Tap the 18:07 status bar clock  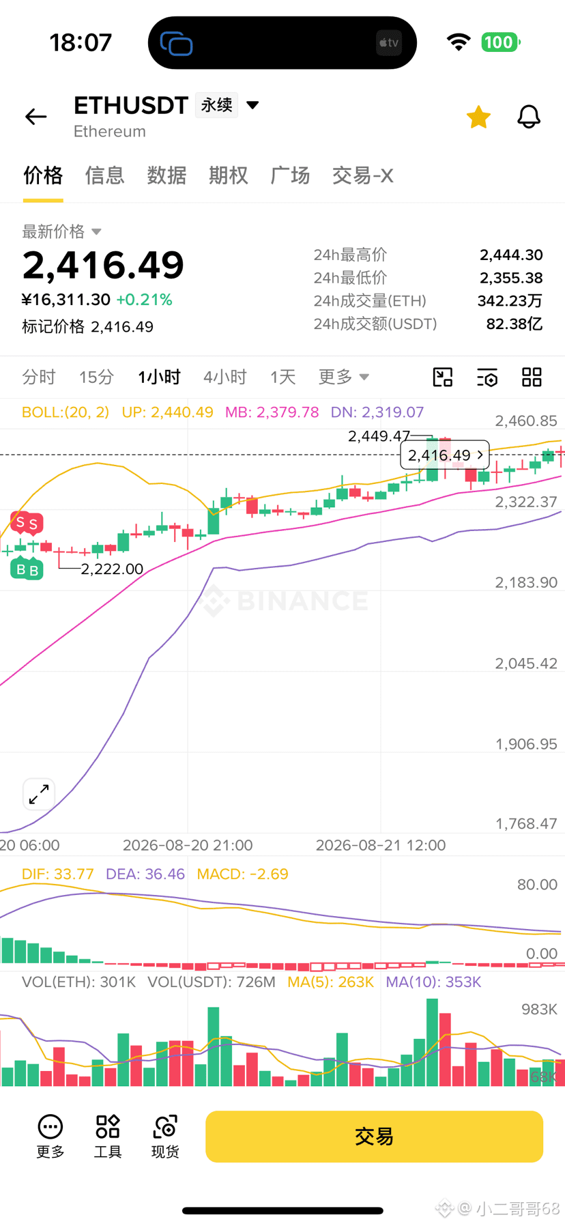81,42
